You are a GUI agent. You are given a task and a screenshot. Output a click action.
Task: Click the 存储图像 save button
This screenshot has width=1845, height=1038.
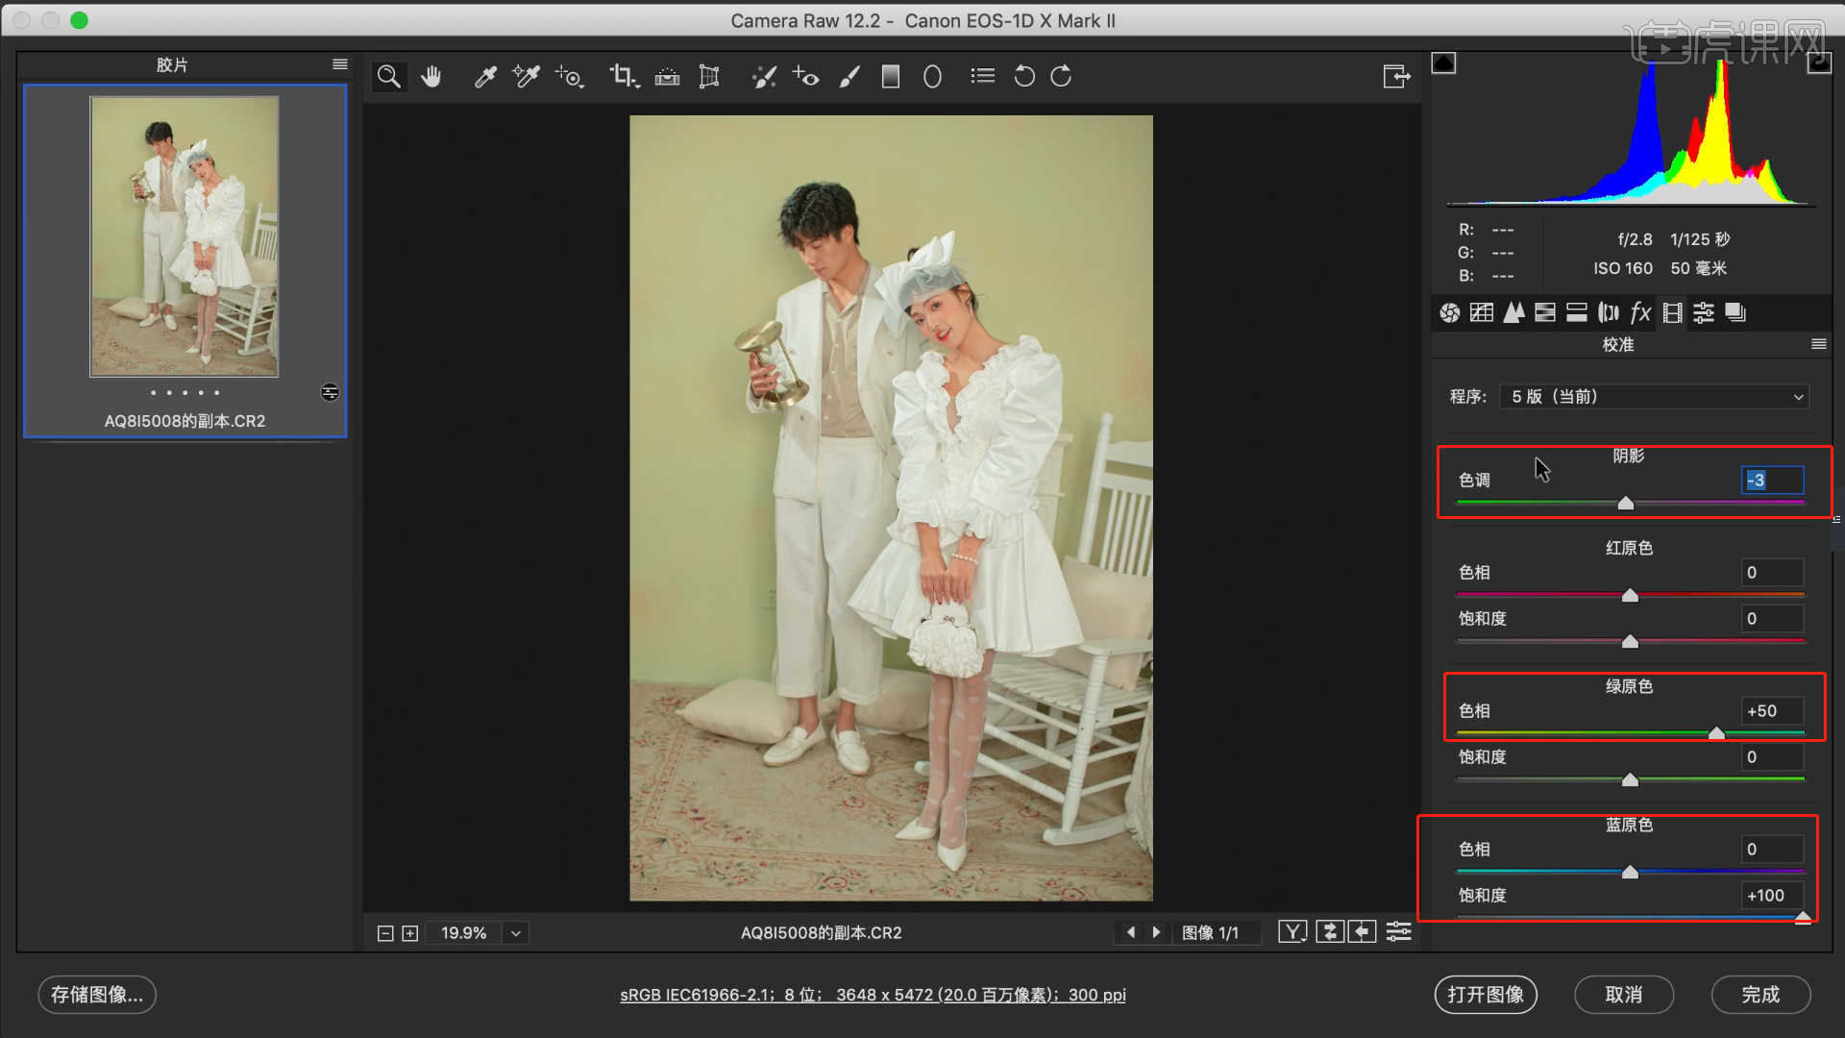pos(97,995)
